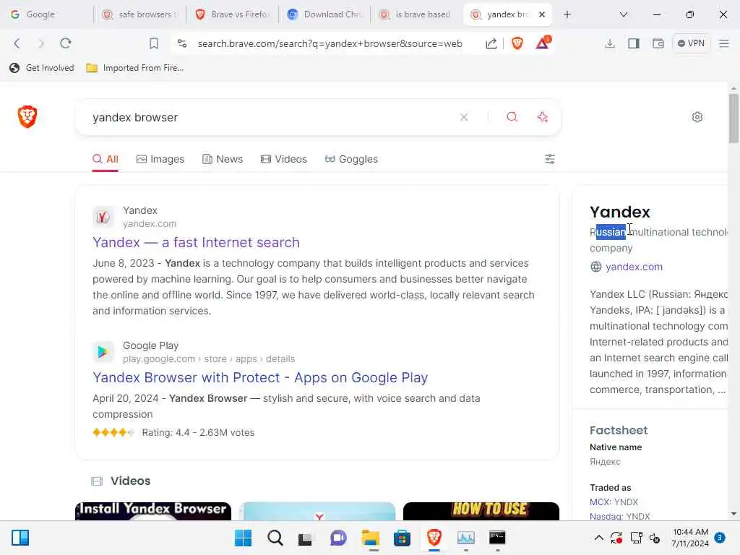Show hidden tray icons chevron
This screenshot has height=555, width=740.
[598, 538]
